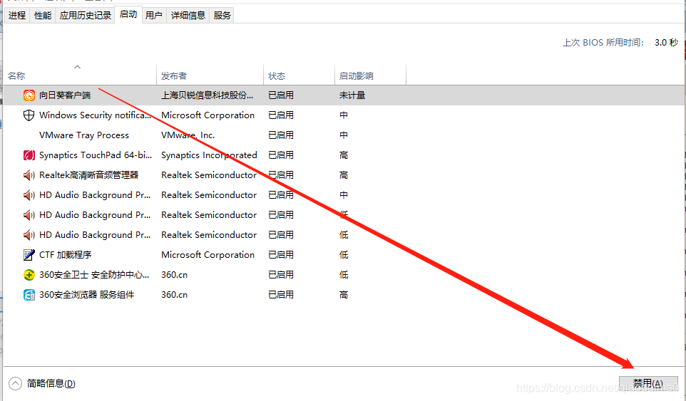Click the 上次 BIOS 所用时间 label
Screen dimensions: 686x401
pyautogui.click(x=603, y=42)
